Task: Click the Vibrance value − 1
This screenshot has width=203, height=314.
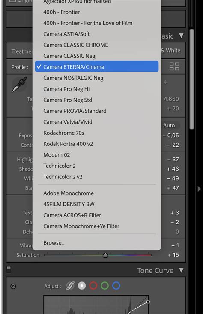Action: pos(175,245)
